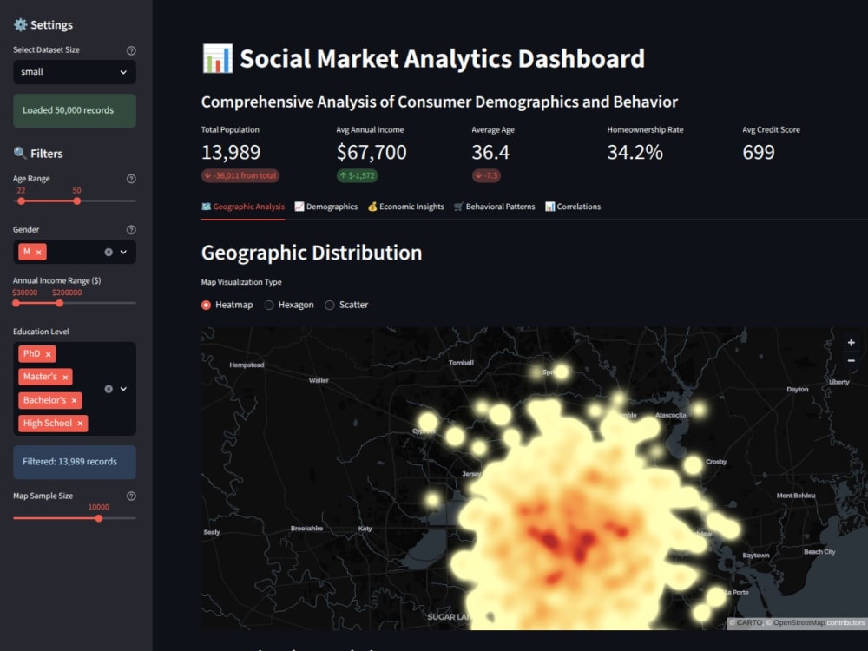Screen dimensions: 868x651
Task: Expand the Gender multiselect chevron
Action: [x=123, y=253]
